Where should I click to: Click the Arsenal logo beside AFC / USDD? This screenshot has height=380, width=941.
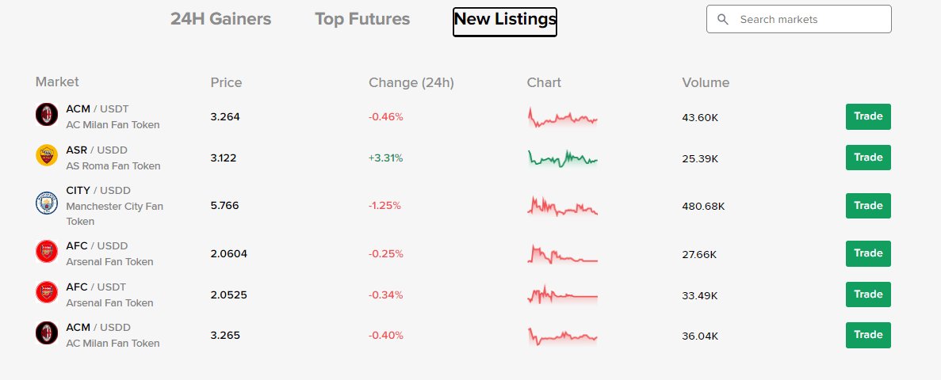coord(47,251)
